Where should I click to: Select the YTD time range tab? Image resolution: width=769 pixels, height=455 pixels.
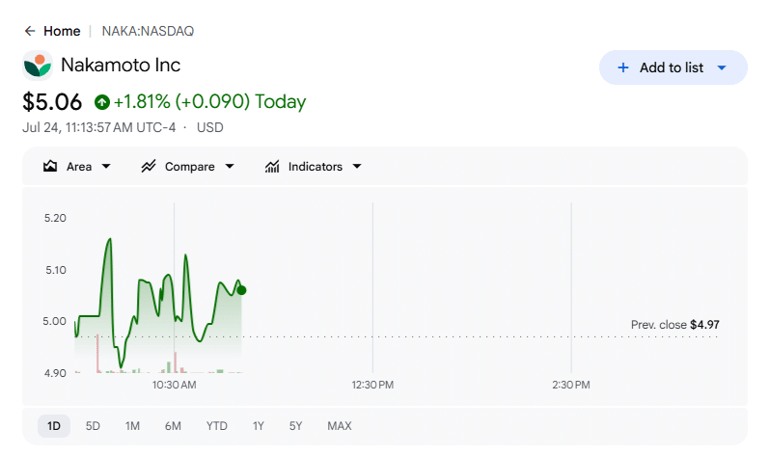(217, 426)
